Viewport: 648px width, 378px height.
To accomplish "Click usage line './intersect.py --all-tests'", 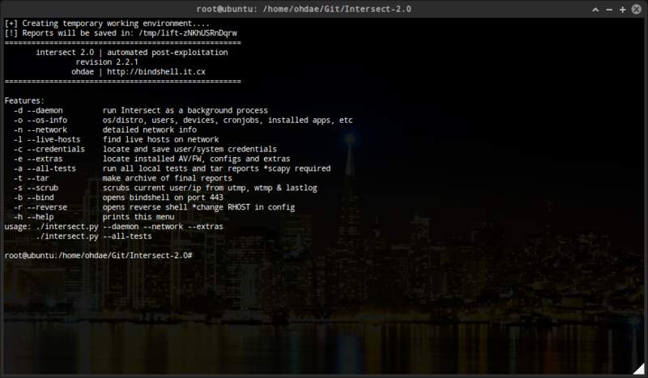I will click(94, 236).
